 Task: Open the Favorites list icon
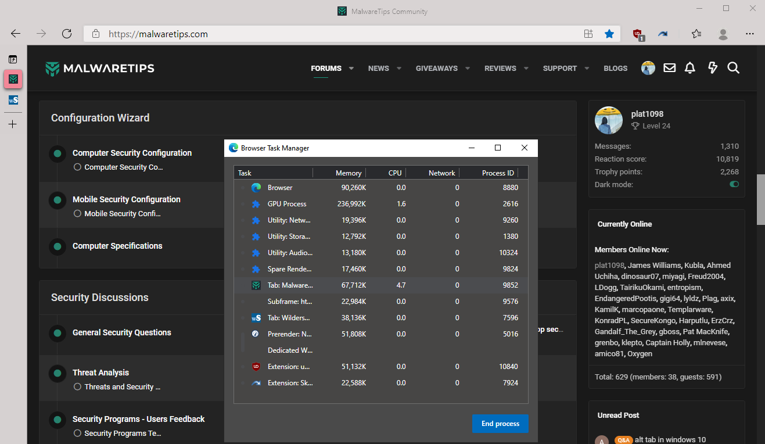(x=696, y=34)
